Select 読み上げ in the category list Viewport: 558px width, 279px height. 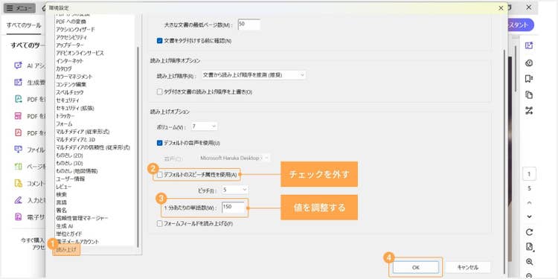click(66, 250)
